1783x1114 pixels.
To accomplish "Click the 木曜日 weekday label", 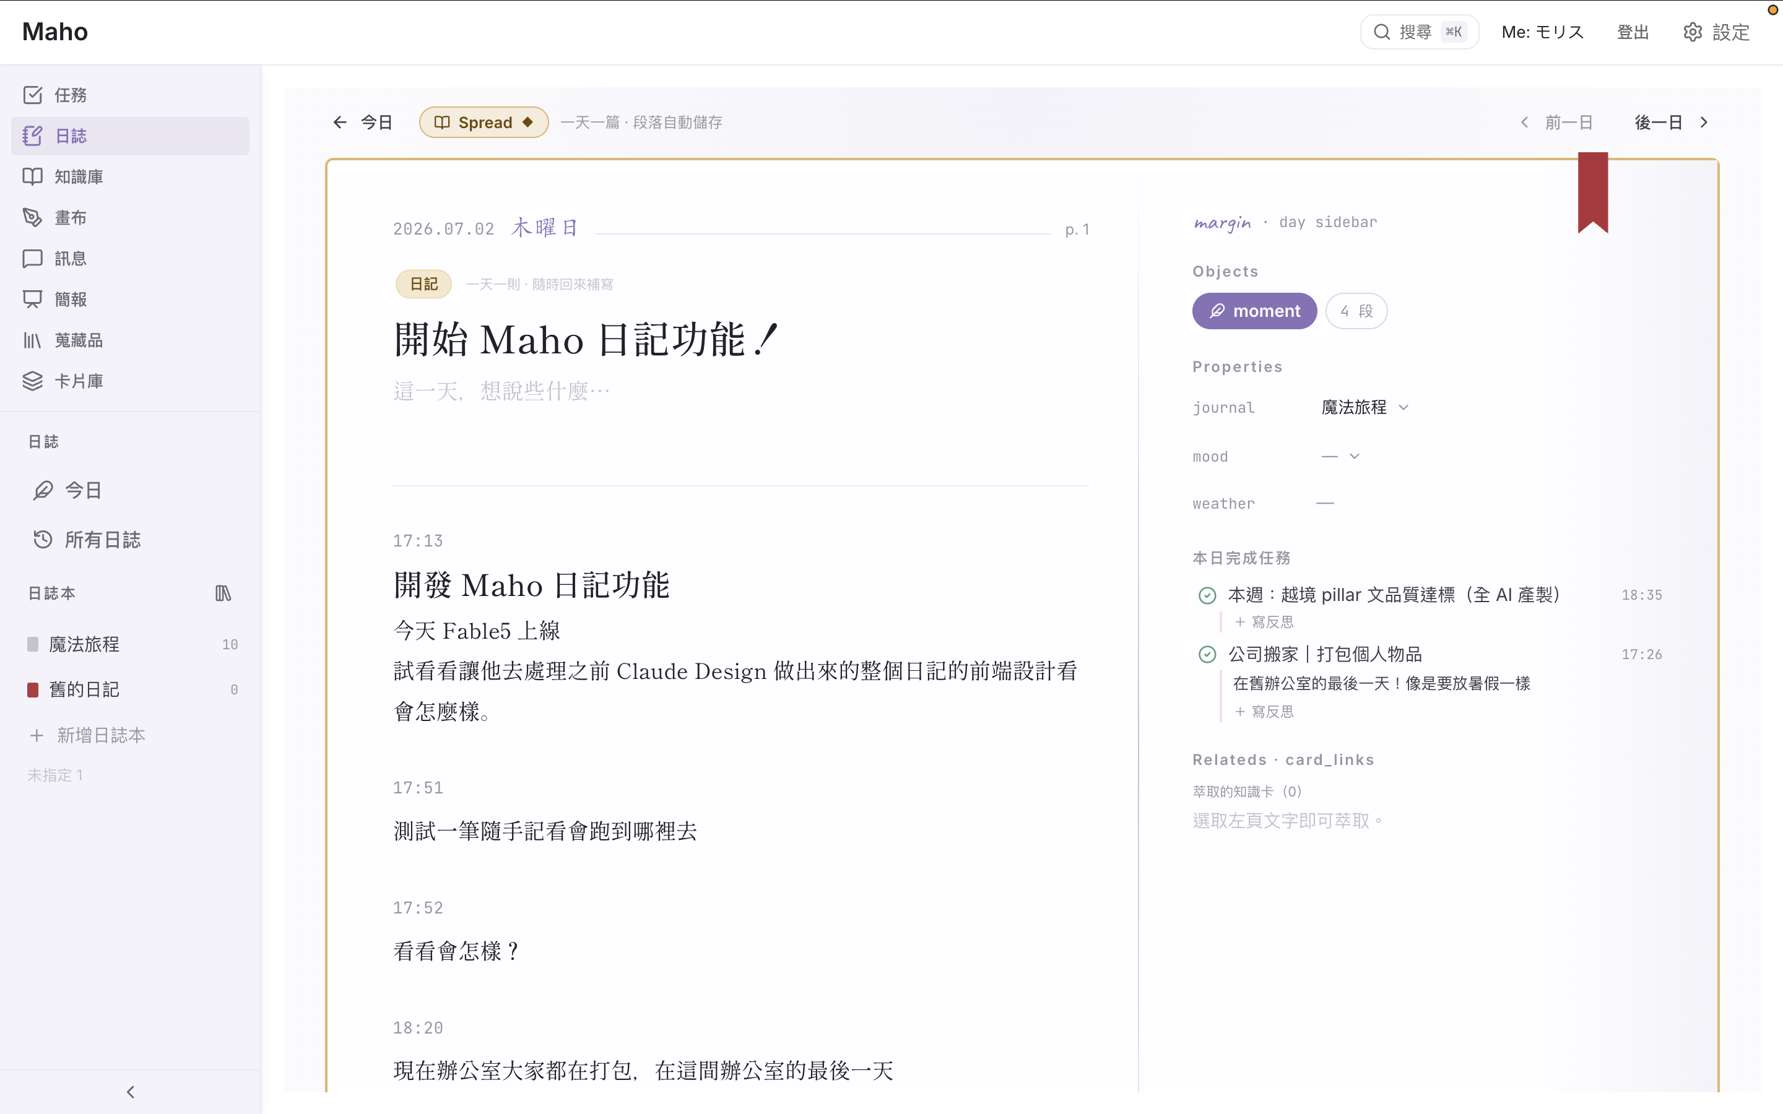I will click(x=544, y=228).
